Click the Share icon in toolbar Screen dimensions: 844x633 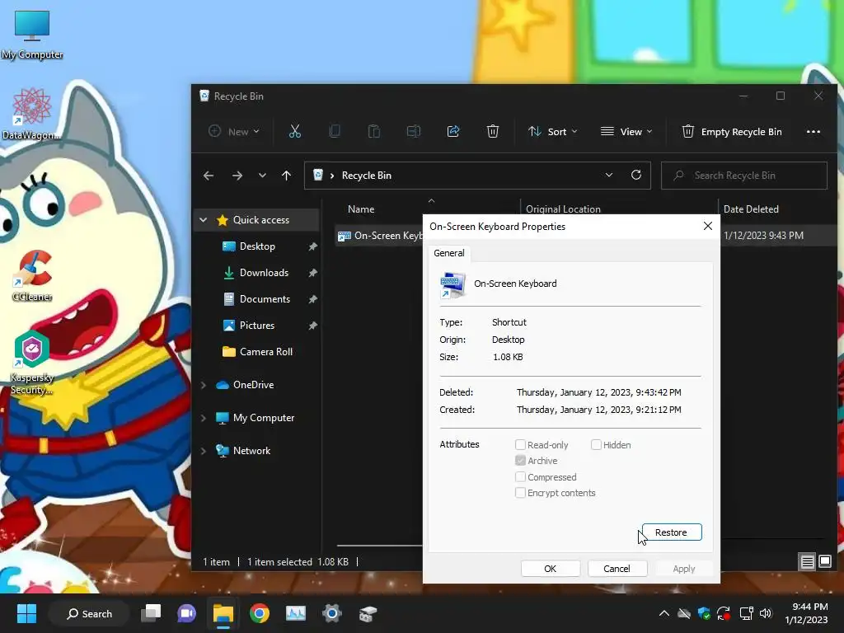pos(453,131)
